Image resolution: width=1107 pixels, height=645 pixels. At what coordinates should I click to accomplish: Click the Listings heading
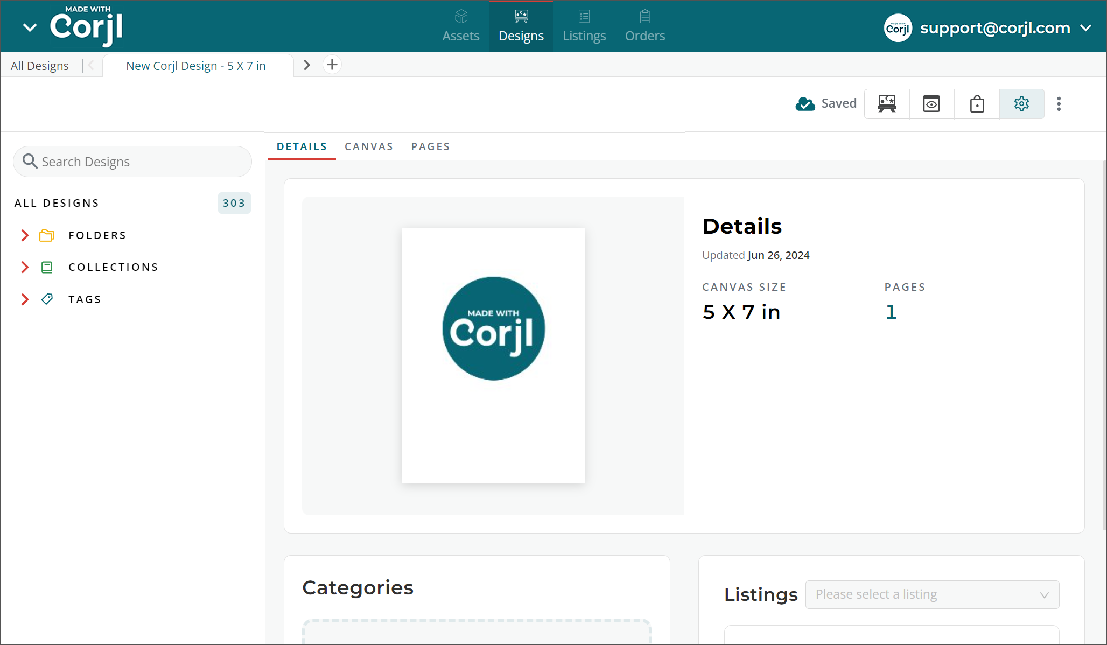coord(760,594)
